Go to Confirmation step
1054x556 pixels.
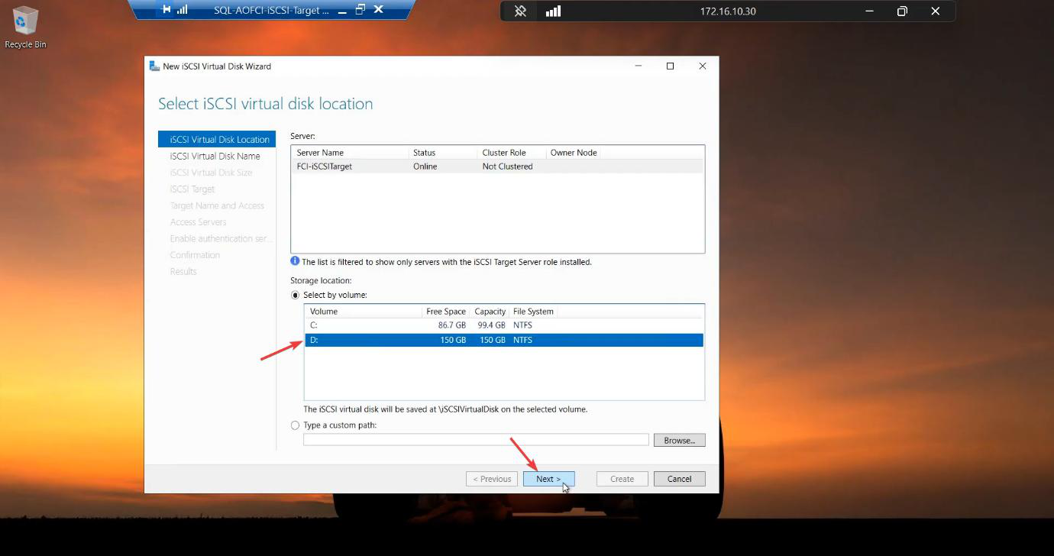(195, 255)
